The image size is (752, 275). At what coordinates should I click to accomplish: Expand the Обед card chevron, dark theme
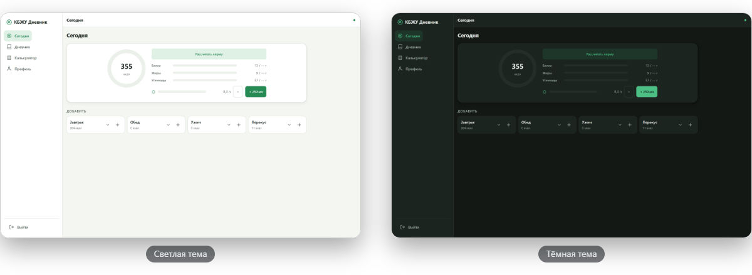(x=559, y=124)
